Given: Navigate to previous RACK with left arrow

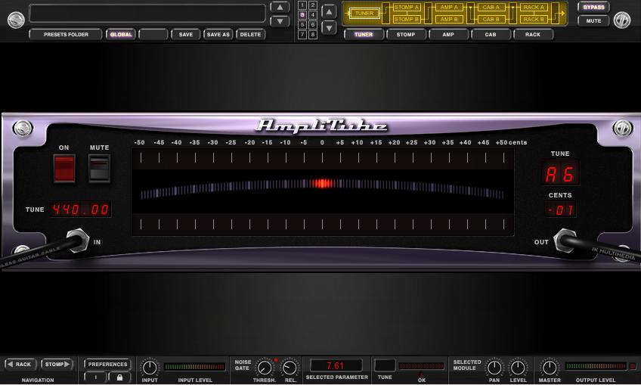Looking at the screenshot, I should tap(20, 364).
